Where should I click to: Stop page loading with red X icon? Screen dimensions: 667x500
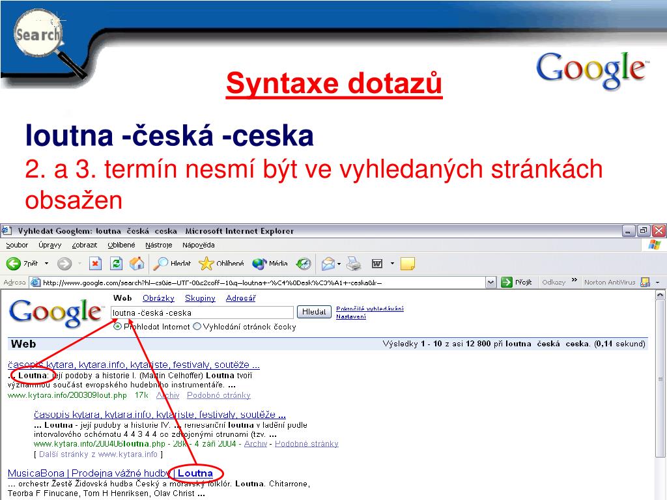pos(95,264)
